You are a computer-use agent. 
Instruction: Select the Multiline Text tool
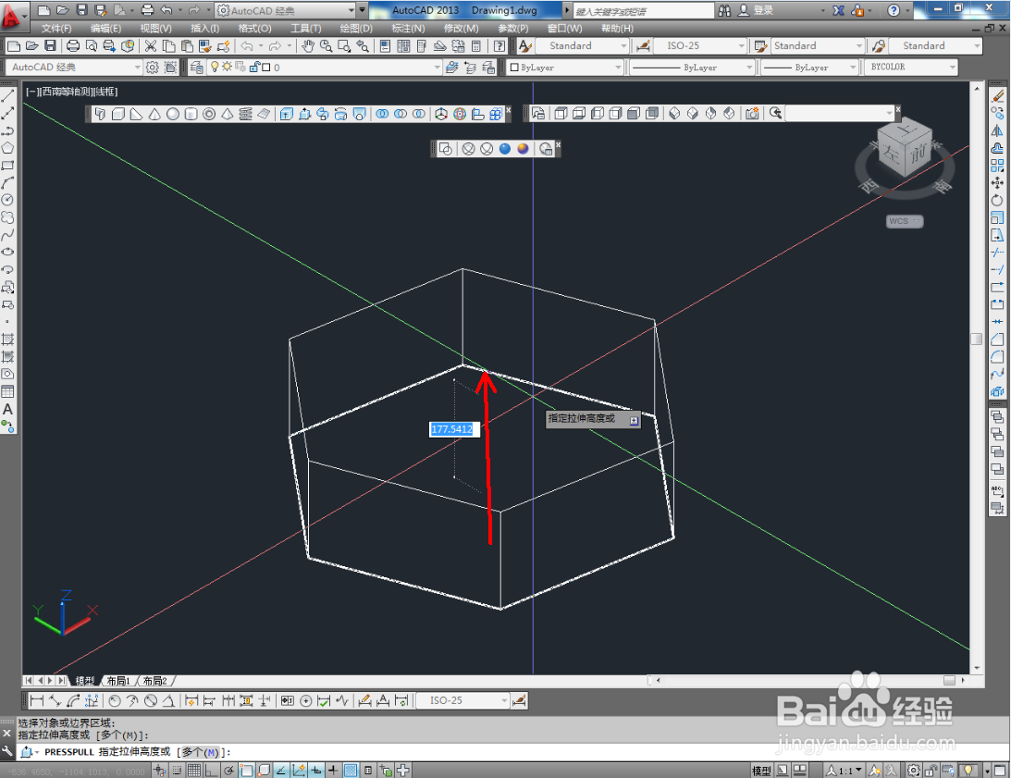click(x=7, y=409)
